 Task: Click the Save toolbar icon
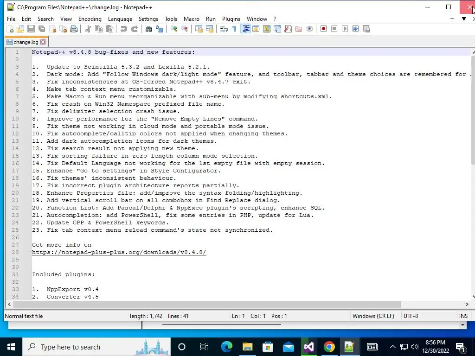pos(31,29)
